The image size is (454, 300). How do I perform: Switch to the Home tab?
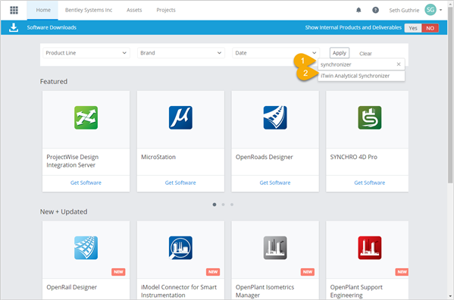pos(43,10)
